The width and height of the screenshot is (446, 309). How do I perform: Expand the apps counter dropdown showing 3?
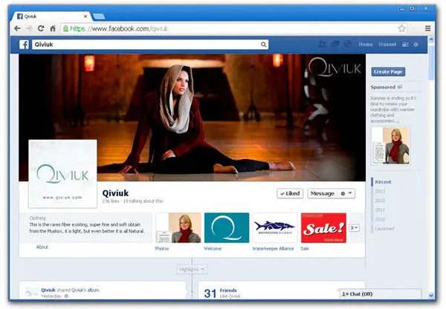point(354,228)
